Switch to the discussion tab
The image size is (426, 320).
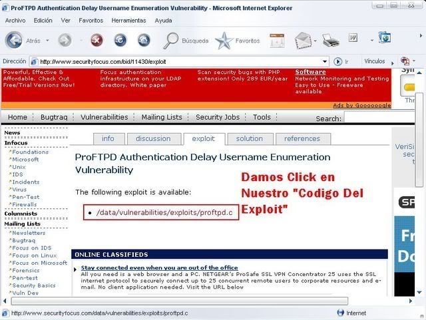pyautogui.click(x=154, y=139)
